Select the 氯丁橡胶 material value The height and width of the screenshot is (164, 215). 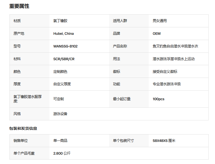click(60, 21)
